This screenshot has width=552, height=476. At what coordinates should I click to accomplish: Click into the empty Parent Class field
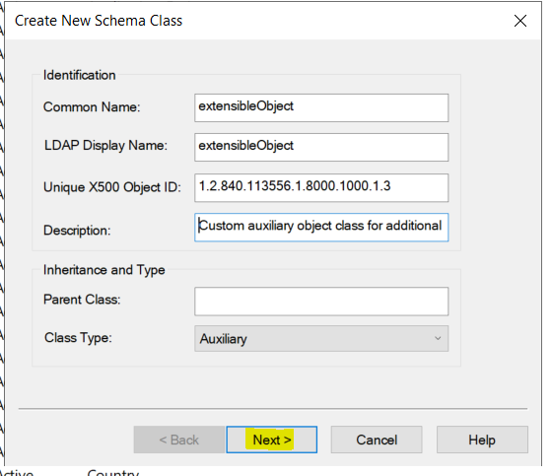pos(321,302)
